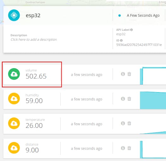
Task: Open the humidity variable cloud icon
Action: (x=14, y=98)
